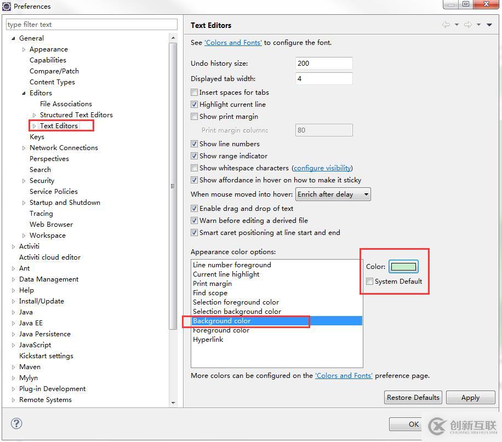Uncheck Smart caret positioning checkbox
The height and width of the screenshot is (442, 502).
point(194,233)
